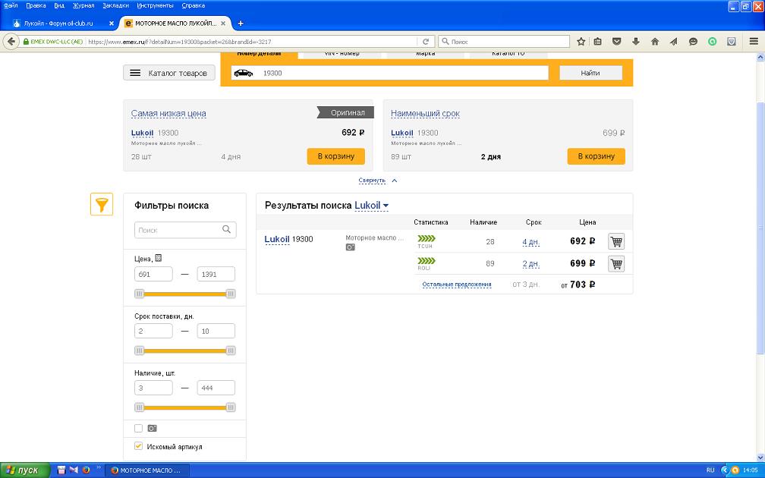The width and height of the screenshot is (765, 478).
Task: Click the part number field containing 19300
Action: pos(390,73)
